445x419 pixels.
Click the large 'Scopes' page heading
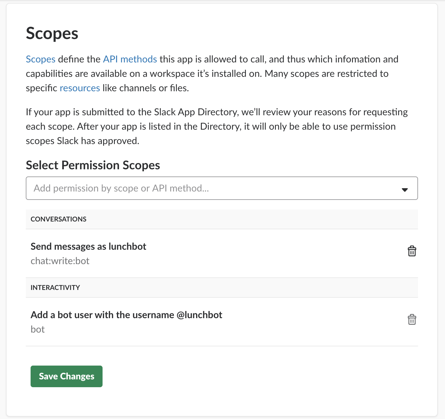click(52, 33)
